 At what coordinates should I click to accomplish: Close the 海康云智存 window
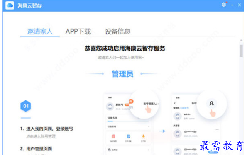(x=239, y=5)
